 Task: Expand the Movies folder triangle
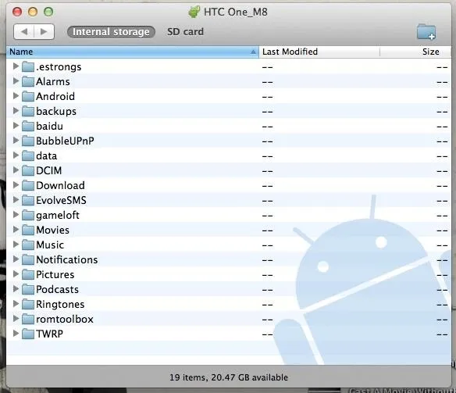[16, 230]
